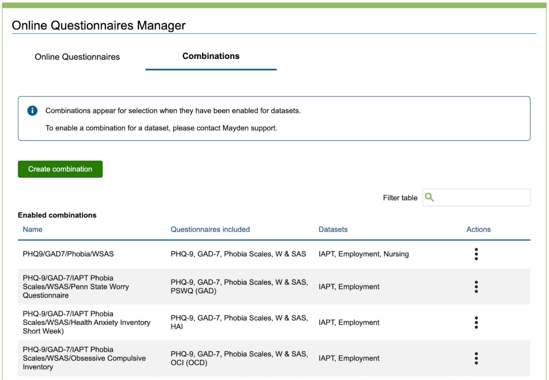Select the Penn State Worry Questionnaire combination name
Screen dimensions: 549x380
[76, 287]
